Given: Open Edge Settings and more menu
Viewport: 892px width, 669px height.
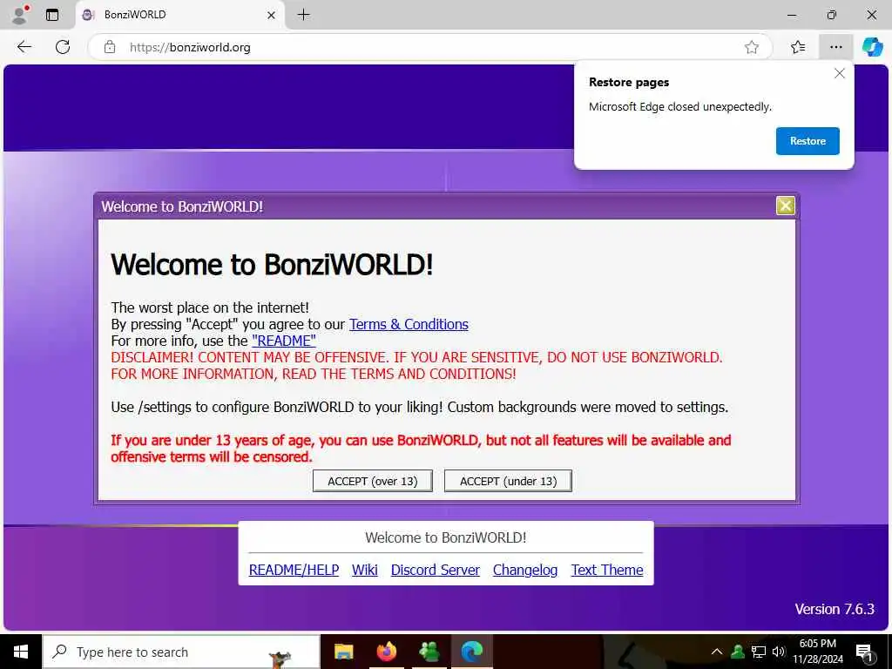Looking at the screenshot, I should (x=835, y=47).
